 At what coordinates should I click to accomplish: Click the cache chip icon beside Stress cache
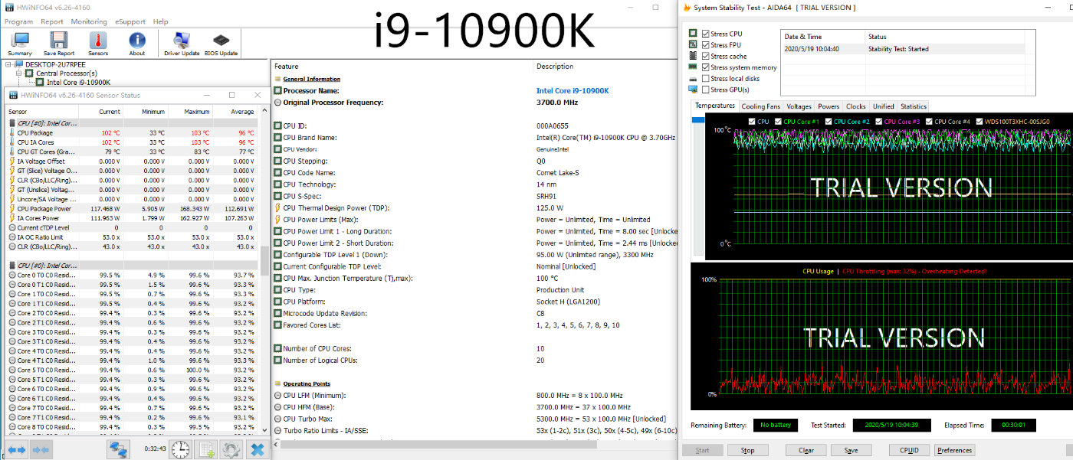click(693, 56)
